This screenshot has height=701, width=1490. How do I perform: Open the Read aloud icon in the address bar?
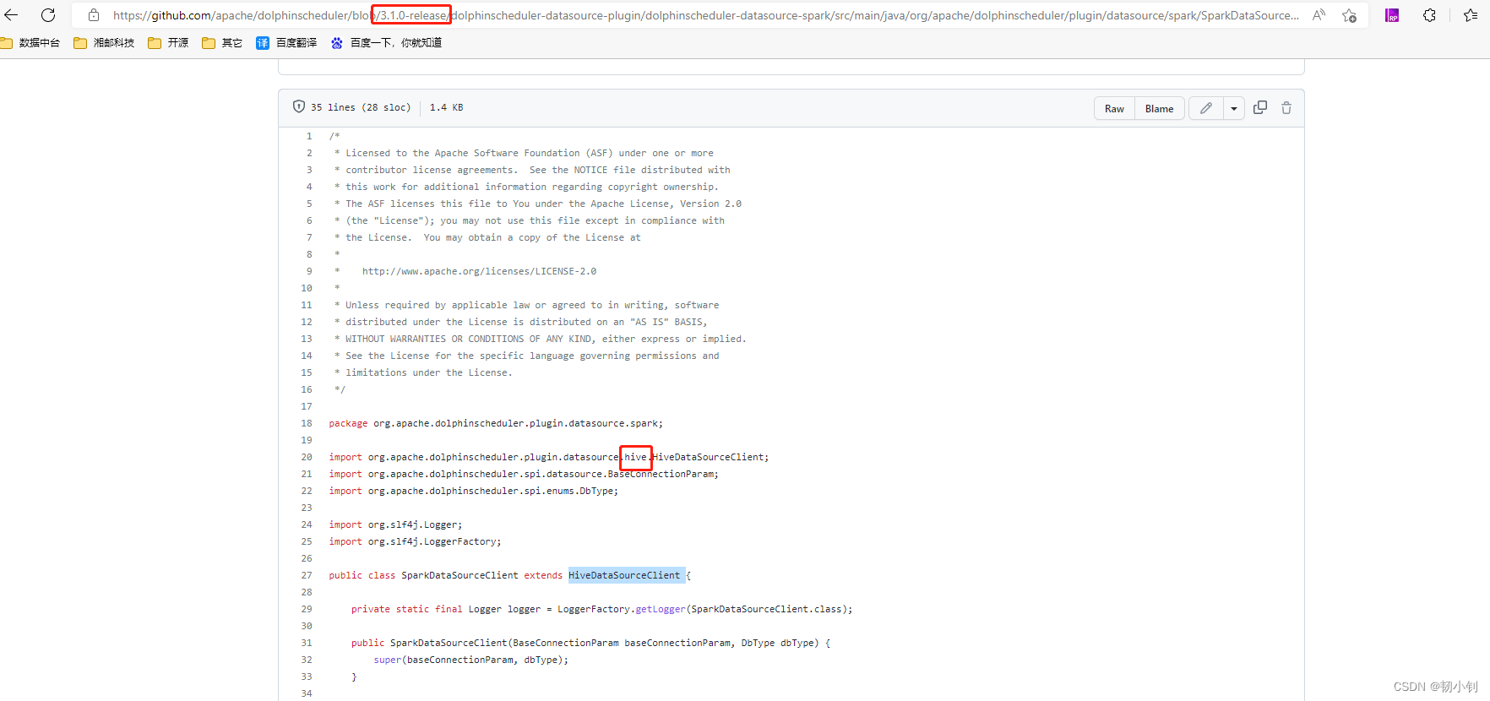(x=1319, y=15)
